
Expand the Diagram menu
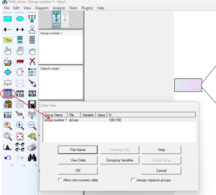point(42,8)
